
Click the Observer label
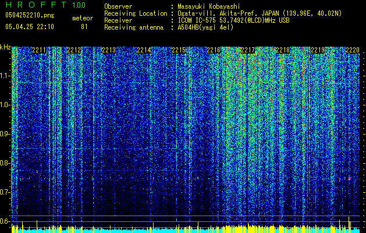tap(118, 6)
